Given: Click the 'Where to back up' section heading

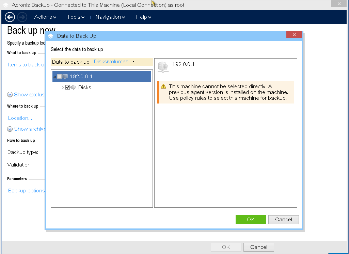Looking at the screenshot, I should [x=23, y=106].
